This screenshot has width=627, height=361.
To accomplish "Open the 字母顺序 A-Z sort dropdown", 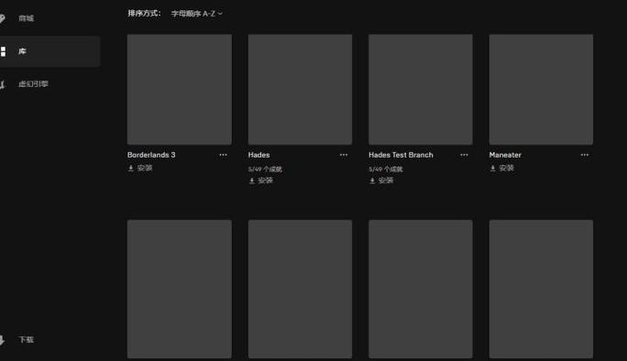I will point(197,14).
